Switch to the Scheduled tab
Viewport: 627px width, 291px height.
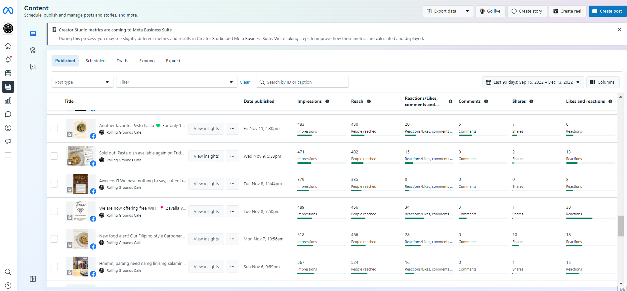tap(96, 61)
